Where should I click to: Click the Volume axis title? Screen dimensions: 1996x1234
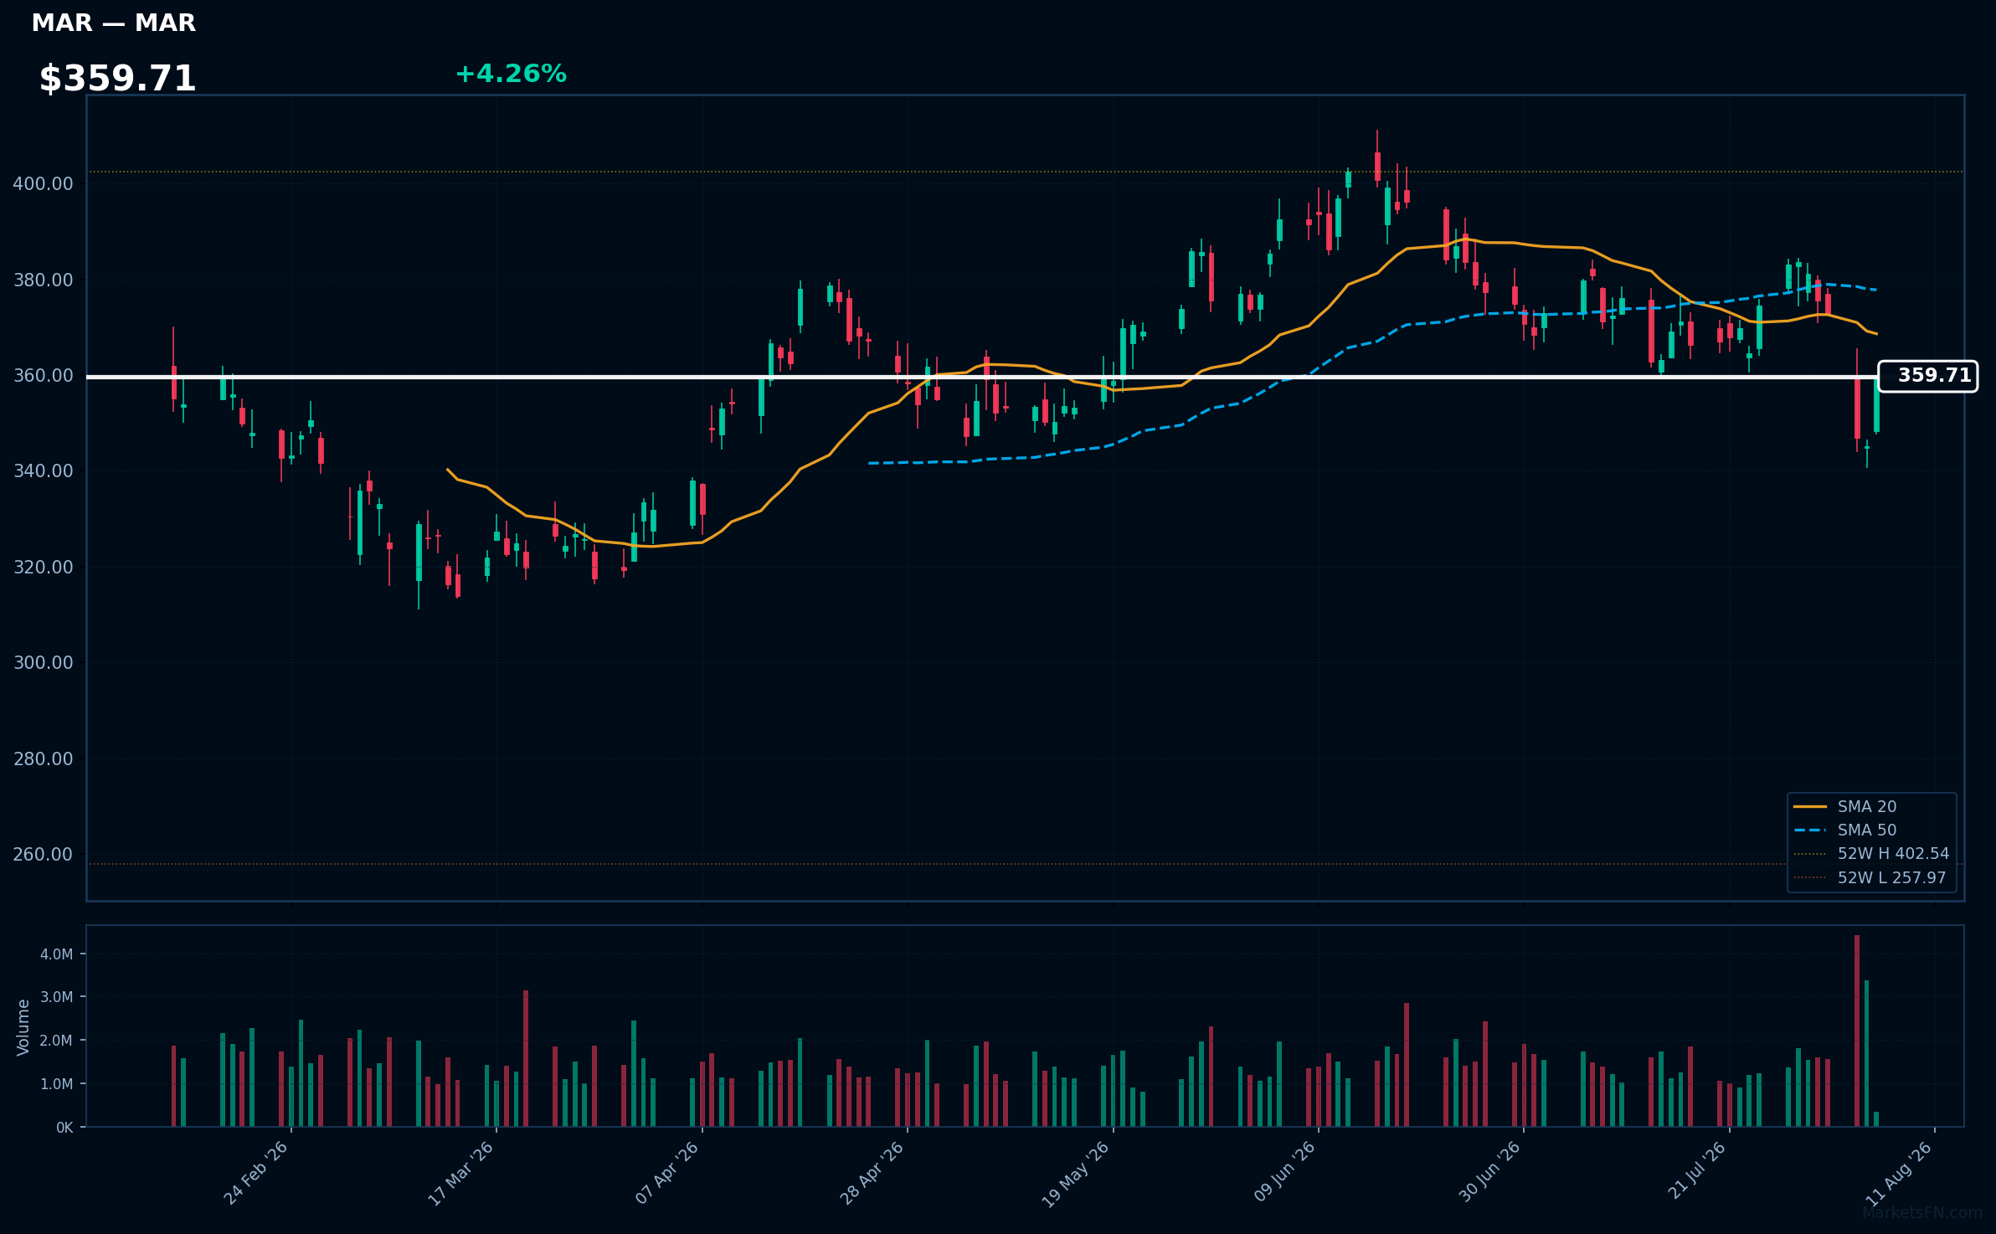(23, 1026)
